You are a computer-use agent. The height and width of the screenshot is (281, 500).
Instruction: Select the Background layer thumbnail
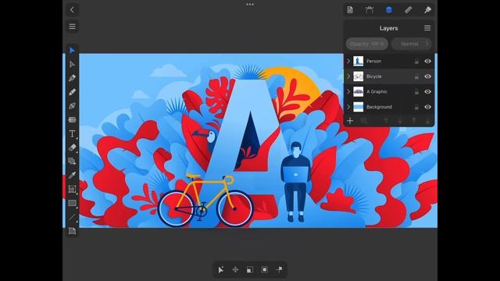pos(358,107)
